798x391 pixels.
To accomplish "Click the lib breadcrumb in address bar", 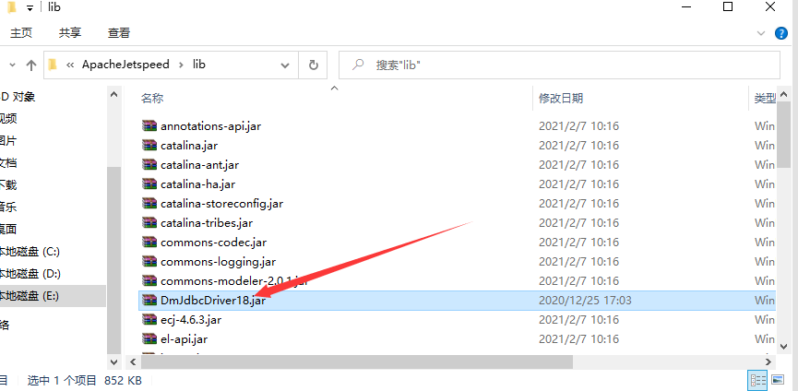I will [x=199, y=65].
